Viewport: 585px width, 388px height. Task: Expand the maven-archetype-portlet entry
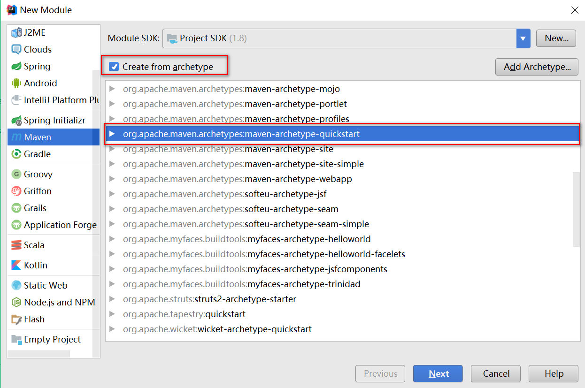click(112, 104)
